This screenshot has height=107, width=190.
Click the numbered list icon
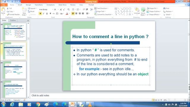pos(78,10)
